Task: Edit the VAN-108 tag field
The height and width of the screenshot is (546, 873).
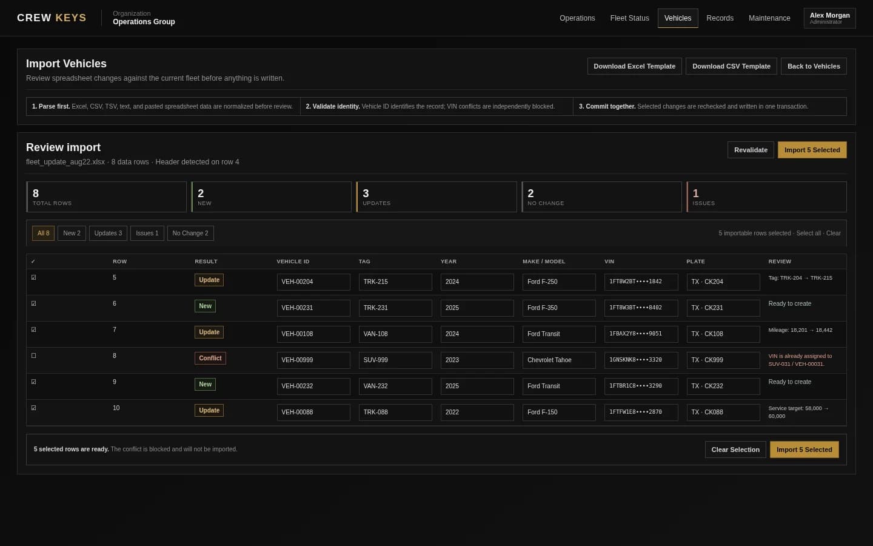Action: 395,334
